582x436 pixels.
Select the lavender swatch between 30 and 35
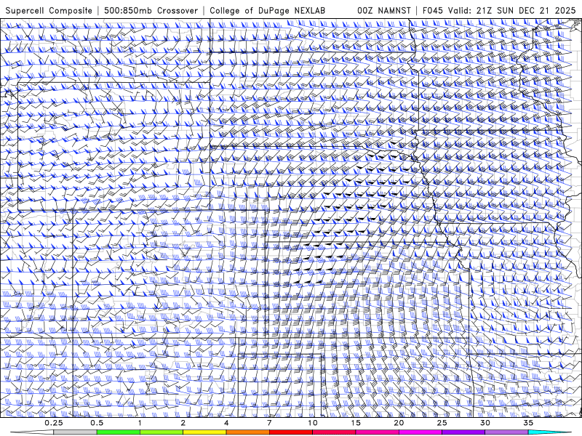pos(506,432)
